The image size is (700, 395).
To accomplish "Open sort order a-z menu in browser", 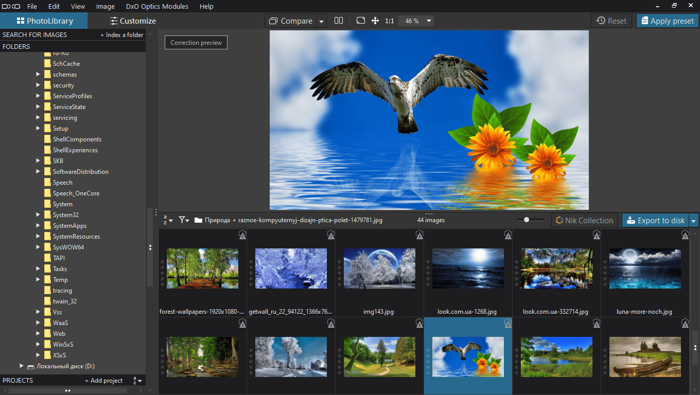I will [168, 220].
